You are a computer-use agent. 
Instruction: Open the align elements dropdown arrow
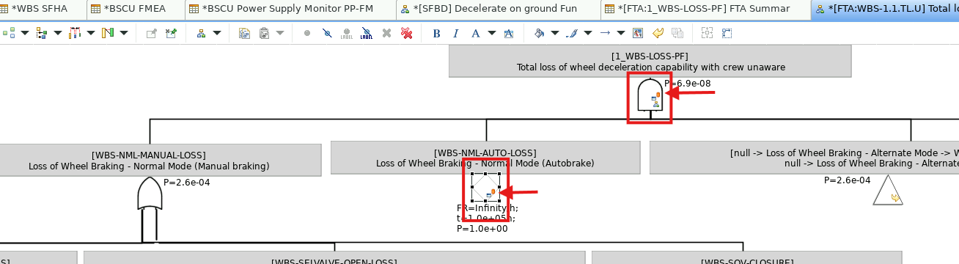click(124, 33)
